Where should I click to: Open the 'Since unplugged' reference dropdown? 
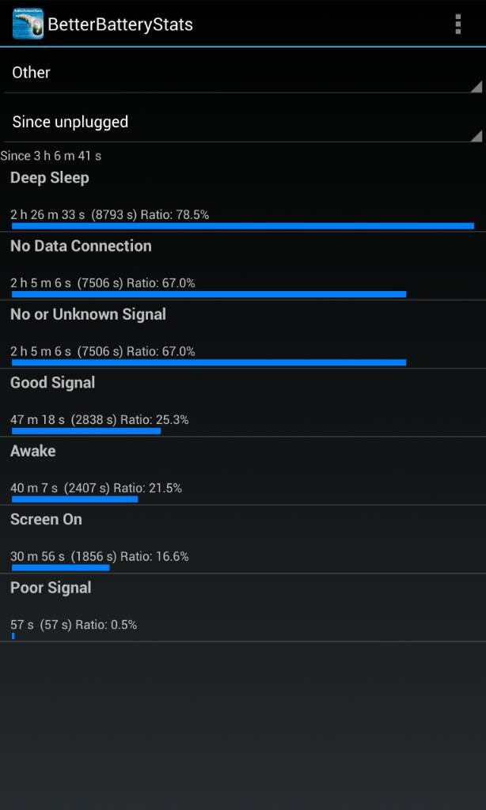243,122
